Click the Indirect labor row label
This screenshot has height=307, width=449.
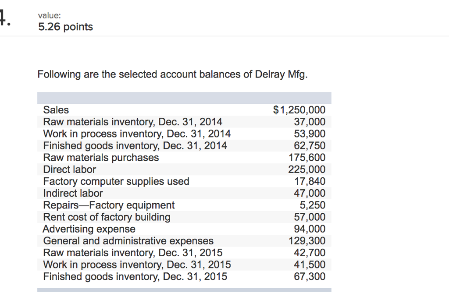coord(73,193)
